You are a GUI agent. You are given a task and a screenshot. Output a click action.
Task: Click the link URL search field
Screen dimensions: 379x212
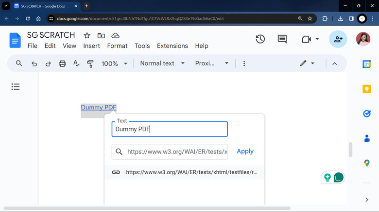(170, 152)
